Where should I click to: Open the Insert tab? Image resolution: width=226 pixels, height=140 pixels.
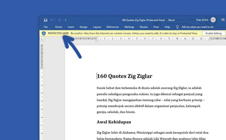point(71,27)
